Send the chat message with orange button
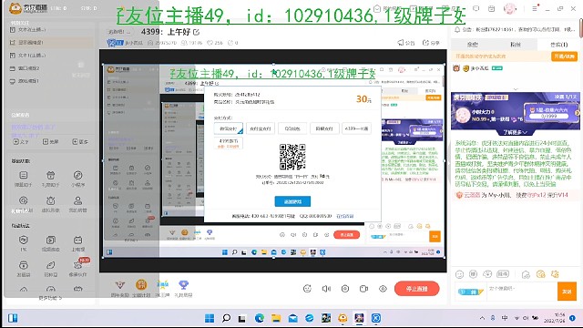The width and height of the screenshot is (583, 328). 567,292
